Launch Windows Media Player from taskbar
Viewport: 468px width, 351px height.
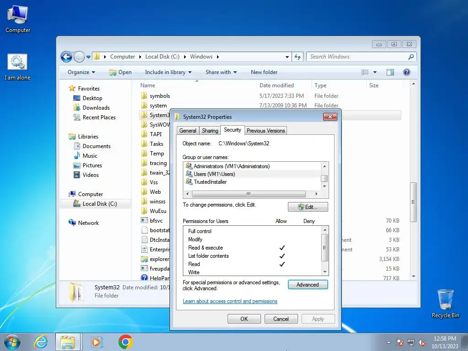click(96, 342)
